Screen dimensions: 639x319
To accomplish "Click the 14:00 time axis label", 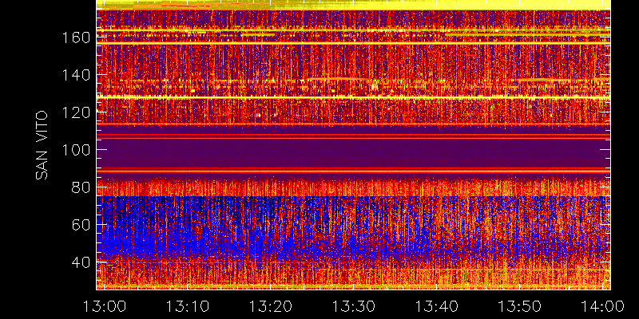I will click(x=604, y=306).
